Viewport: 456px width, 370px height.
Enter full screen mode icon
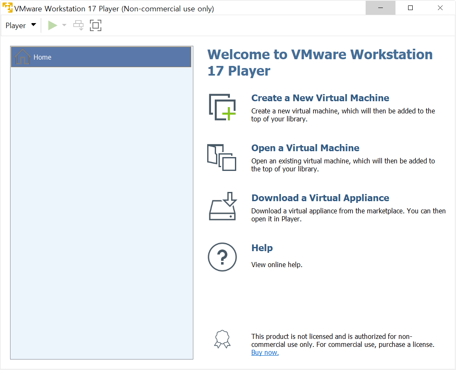[x=96, y=25]
